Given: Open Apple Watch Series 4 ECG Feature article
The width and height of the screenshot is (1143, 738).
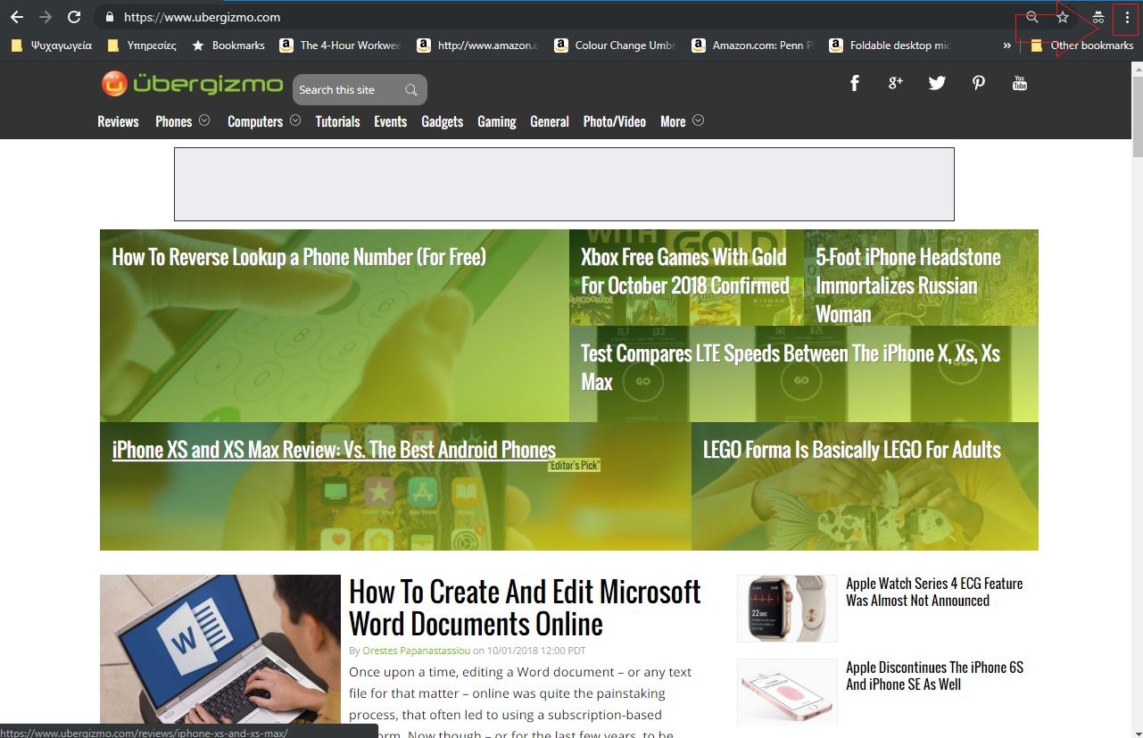Looking at the screenshot, I should (x=934, y=592).
